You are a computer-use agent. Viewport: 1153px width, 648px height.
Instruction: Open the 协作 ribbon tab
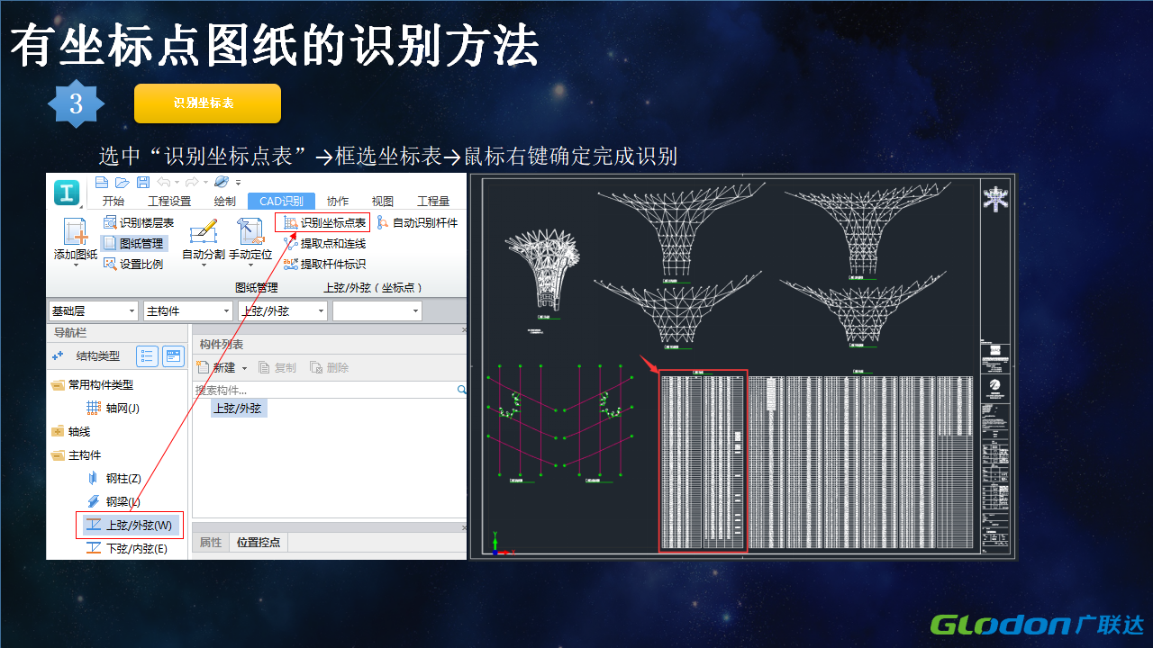[338, 201]
